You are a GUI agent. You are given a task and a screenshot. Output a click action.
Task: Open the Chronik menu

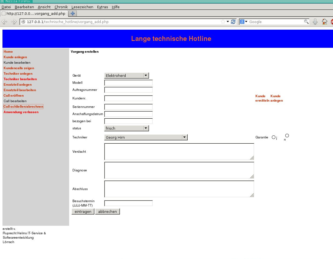61,7
